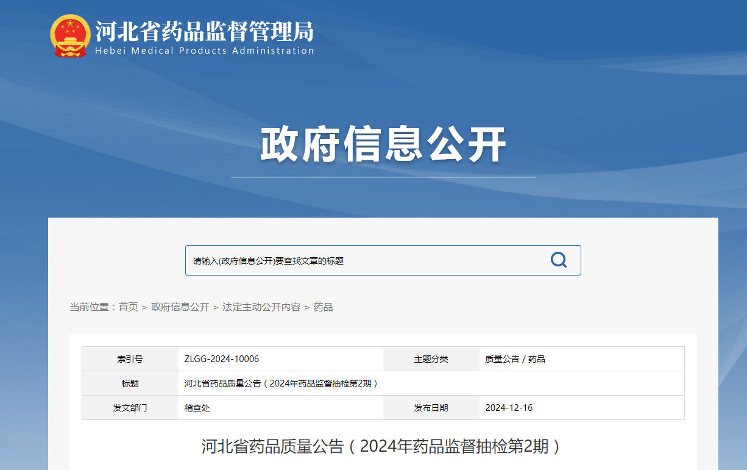Select publish date 2024-12-16
747x470 pixels.
(x=509, y=408)
